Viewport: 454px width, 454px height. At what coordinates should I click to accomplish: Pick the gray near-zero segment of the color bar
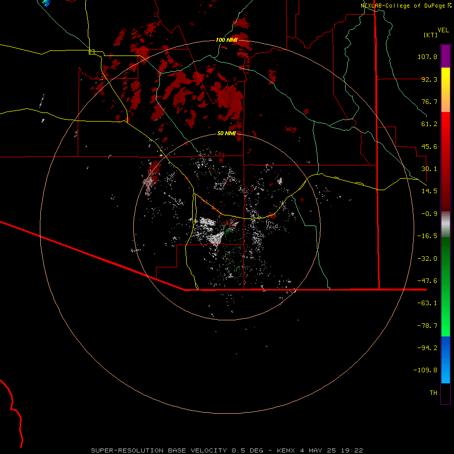click(x=445, y=224)
